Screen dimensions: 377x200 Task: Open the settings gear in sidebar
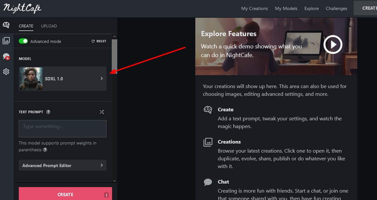(x=6, y=72)
